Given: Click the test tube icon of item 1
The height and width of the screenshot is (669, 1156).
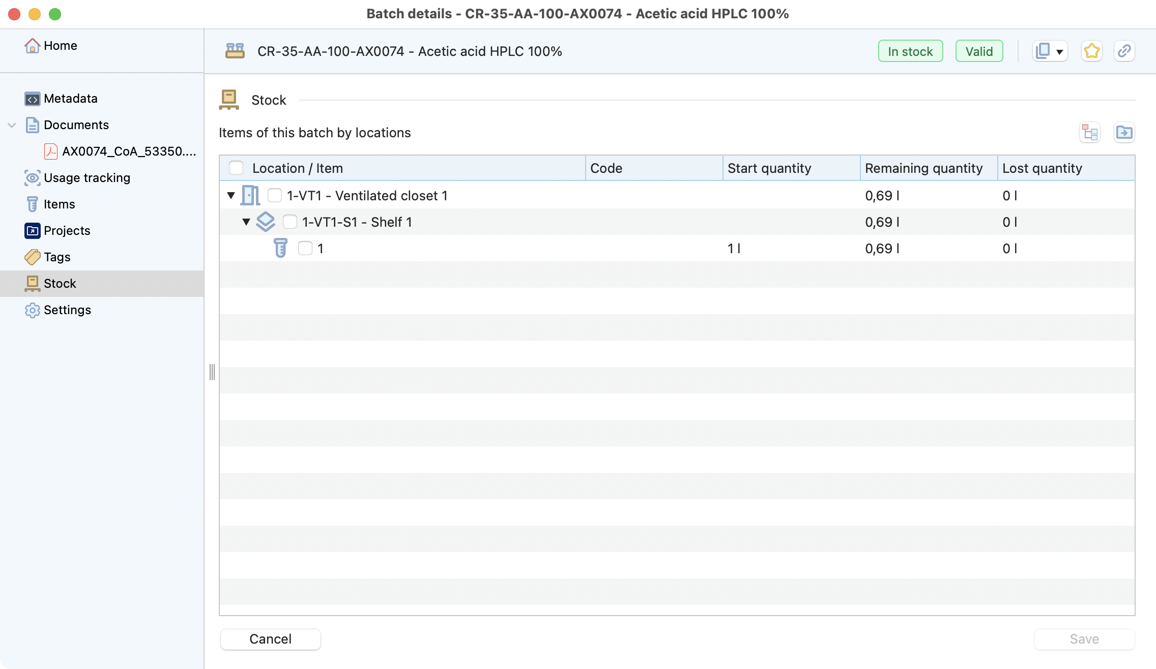Looking at the screenshot, I should pos(280,249).
